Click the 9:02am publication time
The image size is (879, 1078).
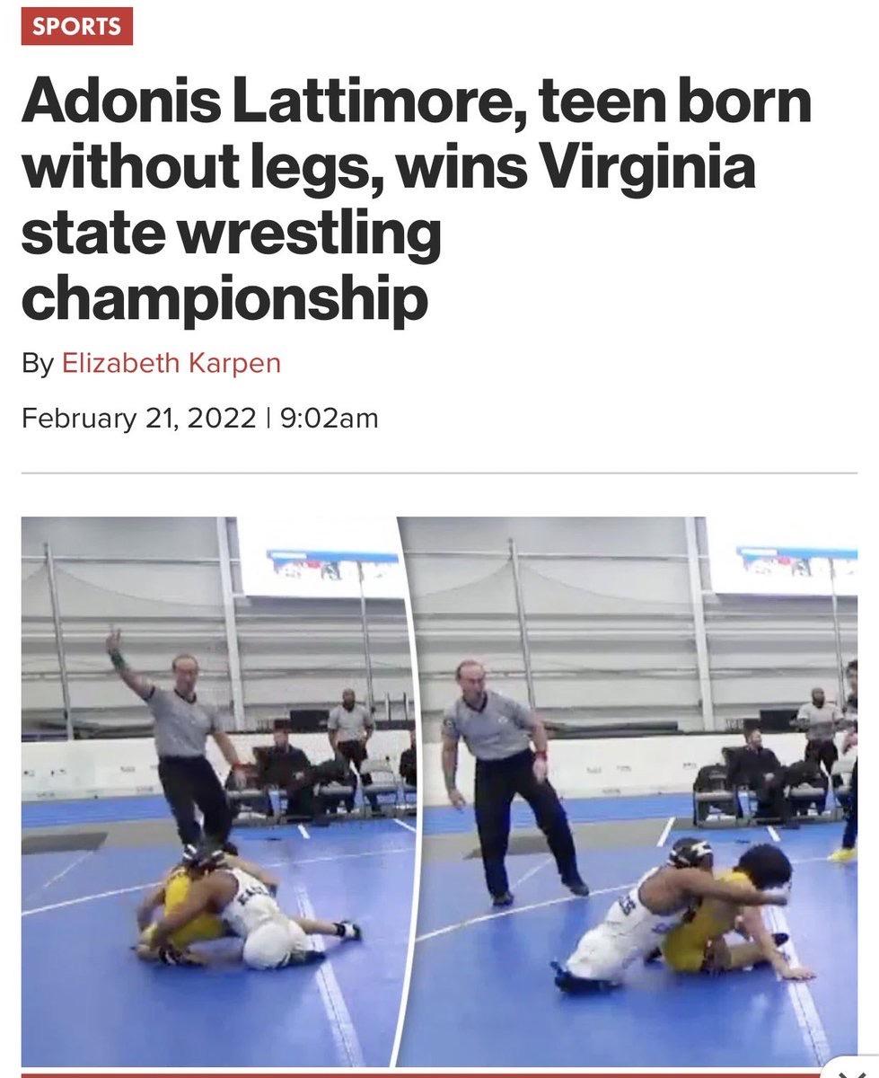pos(330,419)
